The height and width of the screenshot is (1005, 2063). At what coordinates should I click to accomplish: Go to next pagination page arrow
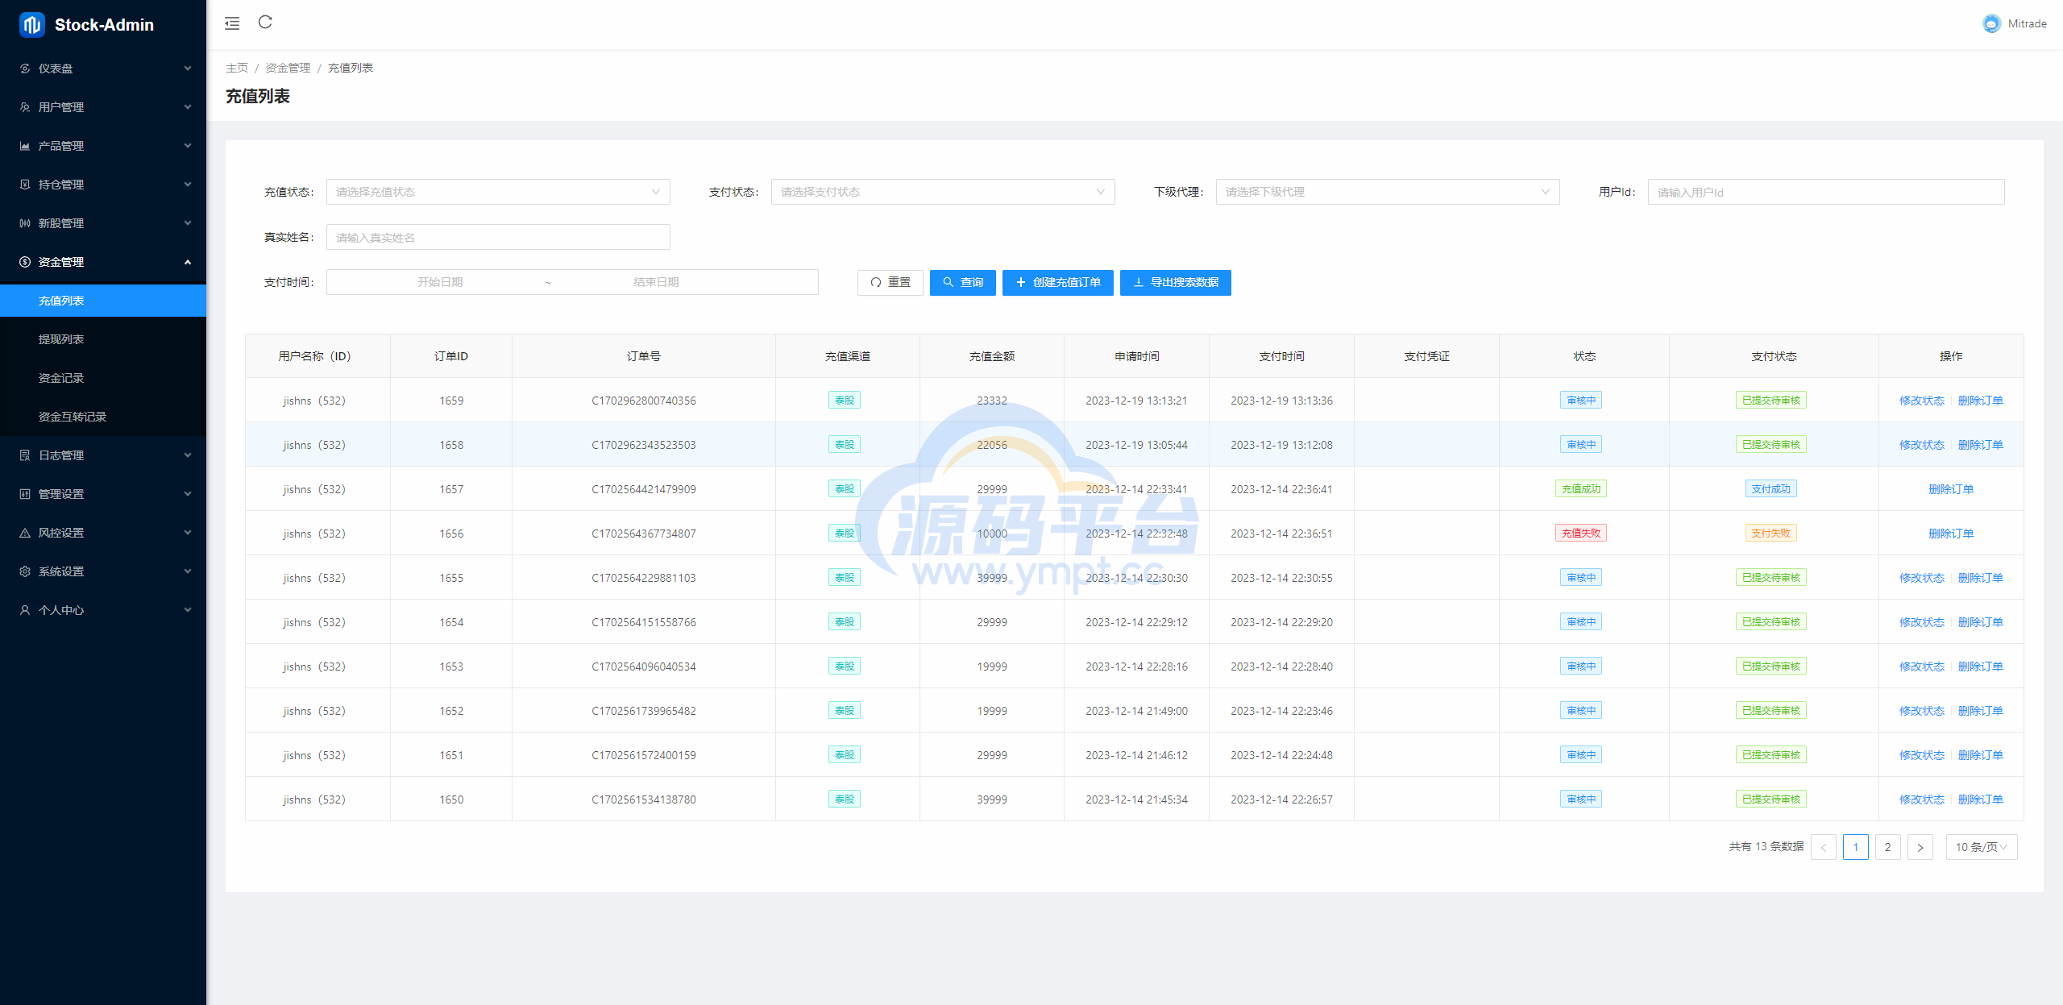point(1920,847)
